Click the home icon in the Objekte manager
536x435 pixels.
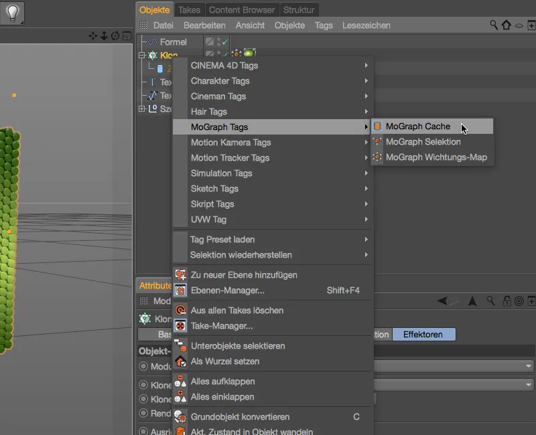point(506,25)
